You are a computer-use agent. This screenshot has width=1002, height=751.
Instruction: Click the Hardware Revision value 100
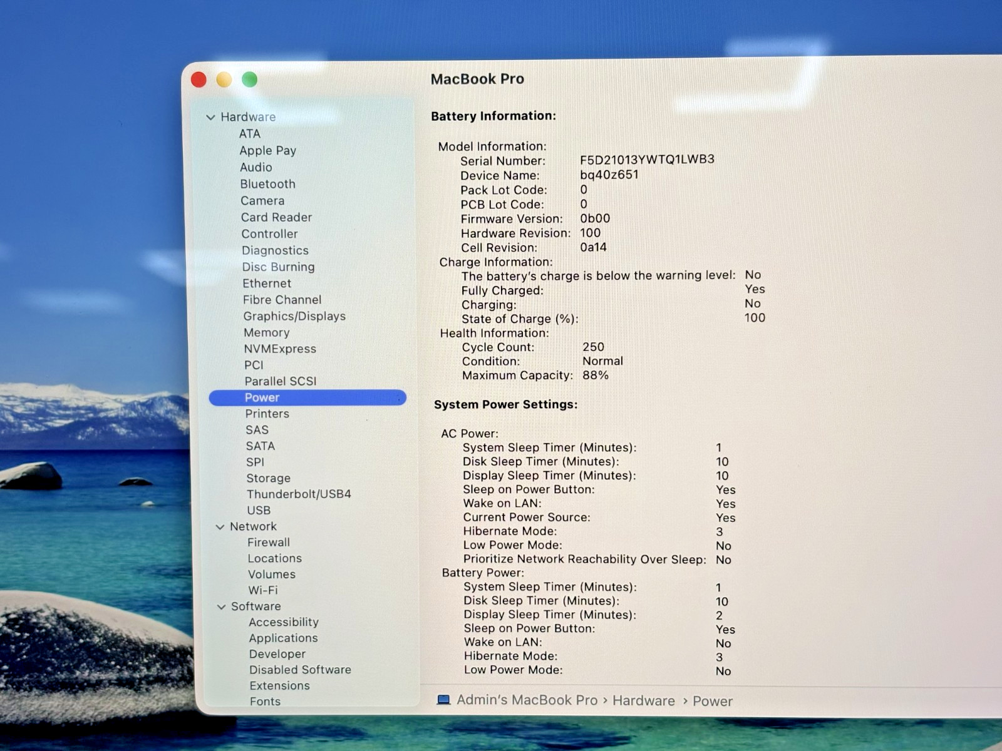(591, 233)
